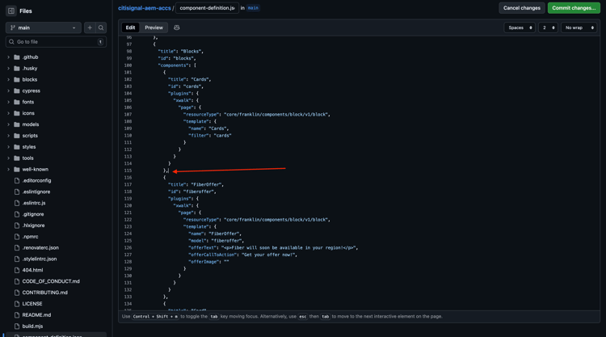606x337 pixels.
Task: Open the icons folder icon
Action: (x=17, y=113)
